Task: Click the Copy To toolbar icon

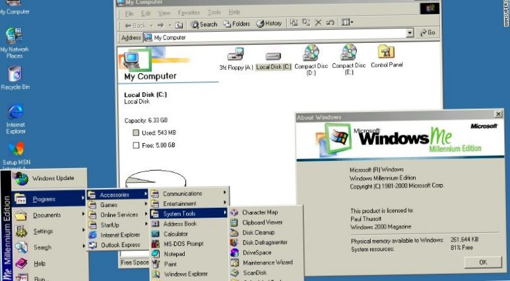Action: click(306, 22)
